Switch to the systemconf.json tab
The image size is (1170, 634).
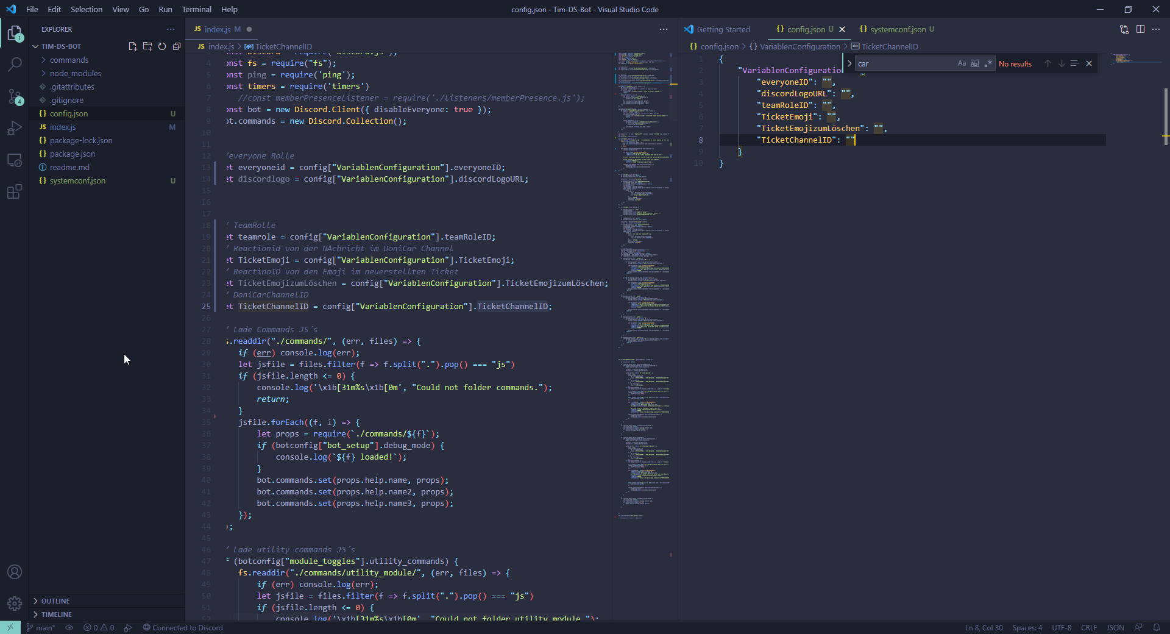point(897,29)
